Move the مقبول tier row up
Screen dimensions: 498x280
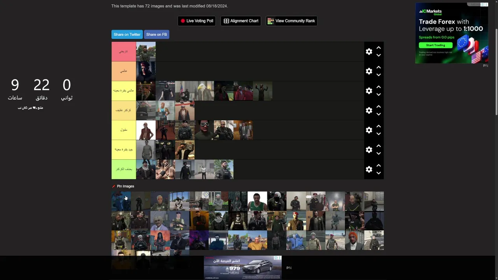coord(379,126)
